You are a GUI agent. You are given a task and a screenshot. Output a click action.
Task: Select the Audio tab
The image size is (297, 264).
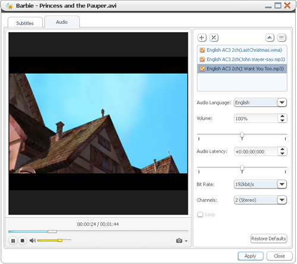[62, 22]
